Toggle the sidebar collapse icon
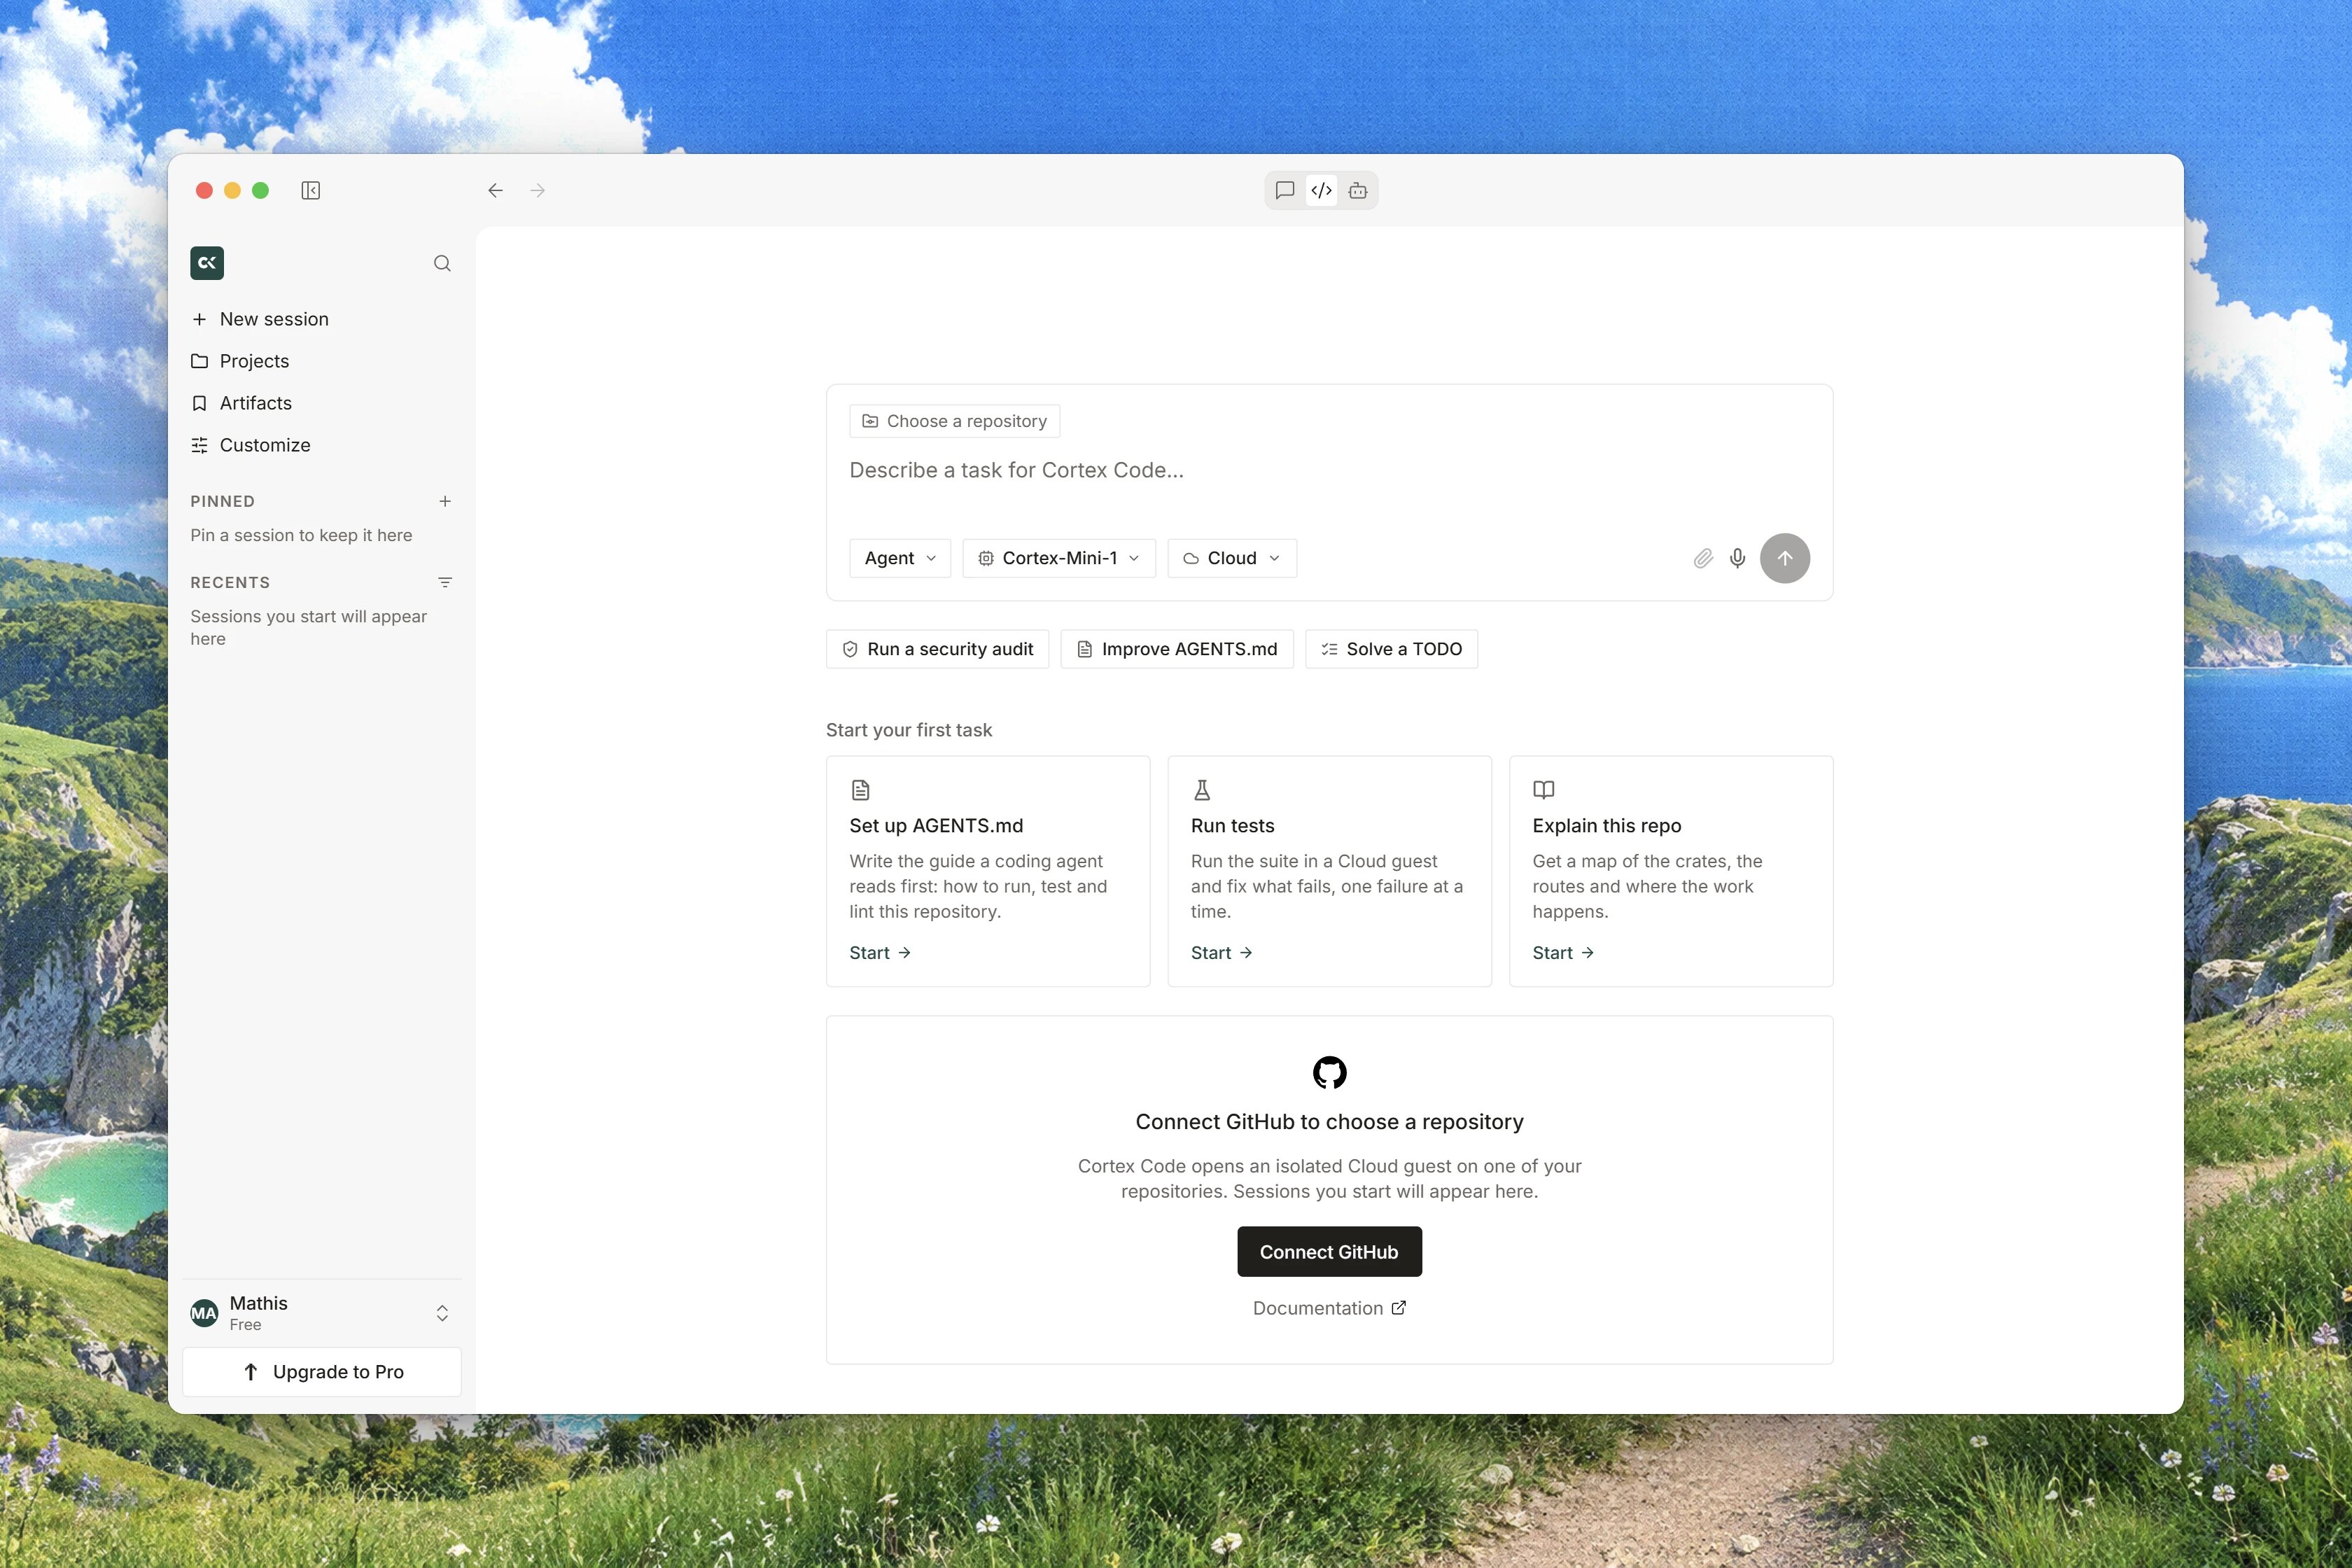2352x1568 pixels. (x=310, y=190)
